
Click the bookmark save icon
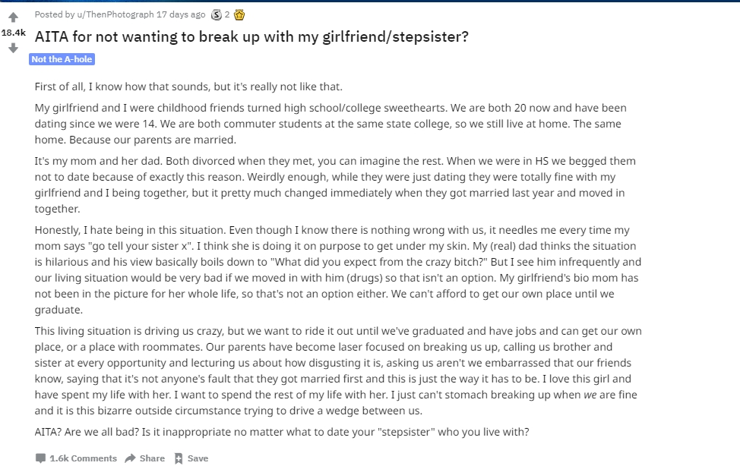(x=179, y=458)
